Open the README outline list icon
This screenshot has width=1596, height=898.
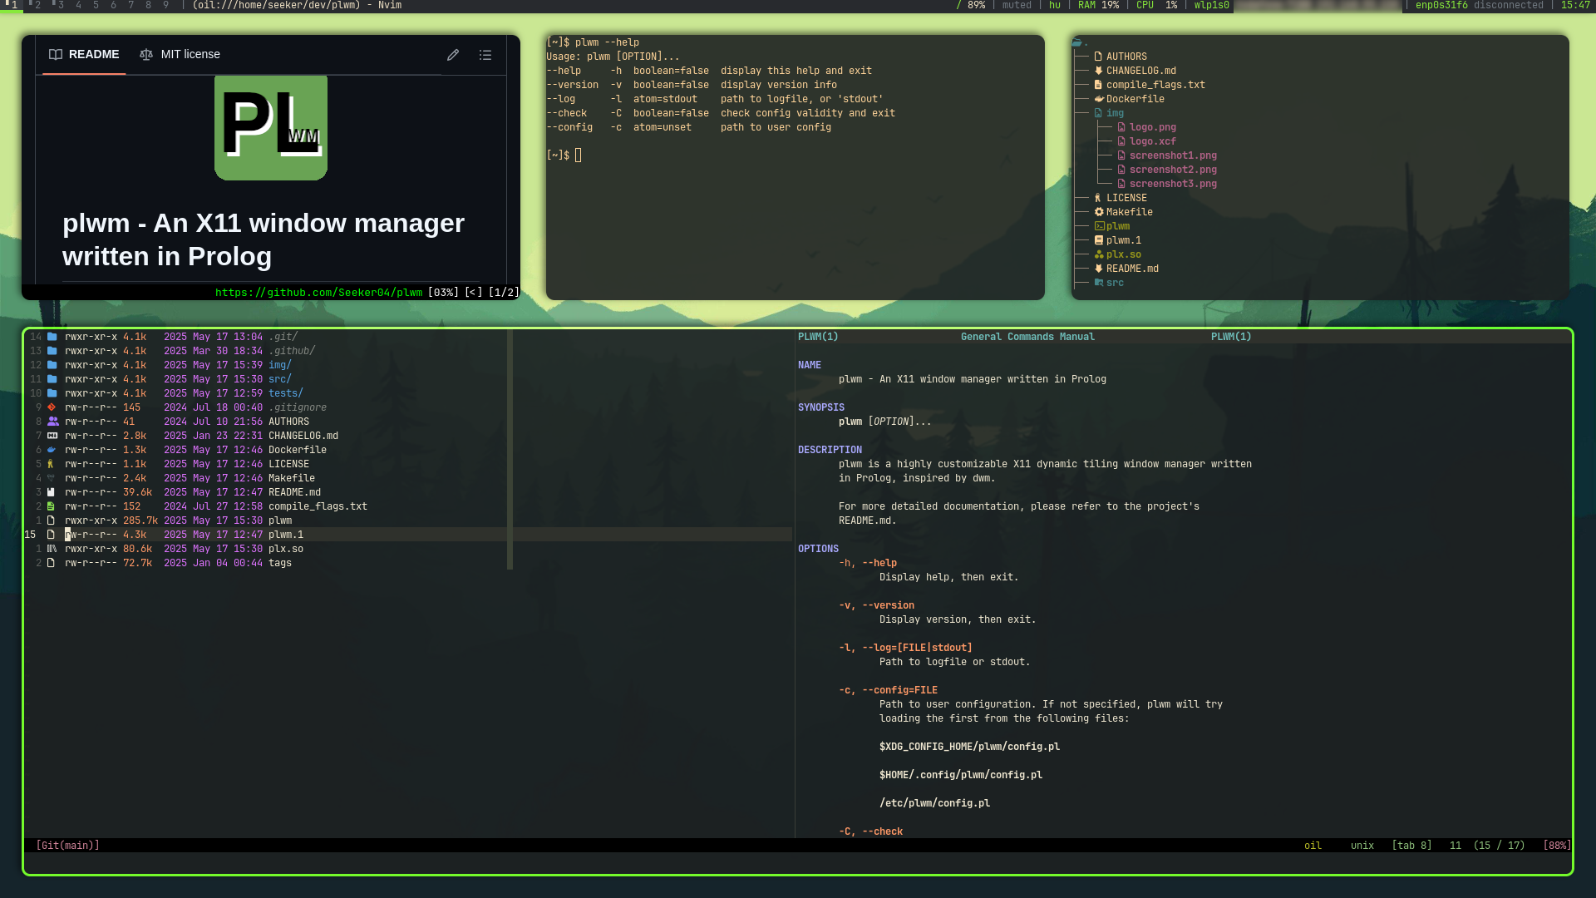point(485,55)
